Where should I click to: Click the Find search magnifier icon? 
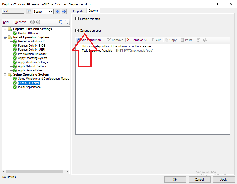point(29,11)
